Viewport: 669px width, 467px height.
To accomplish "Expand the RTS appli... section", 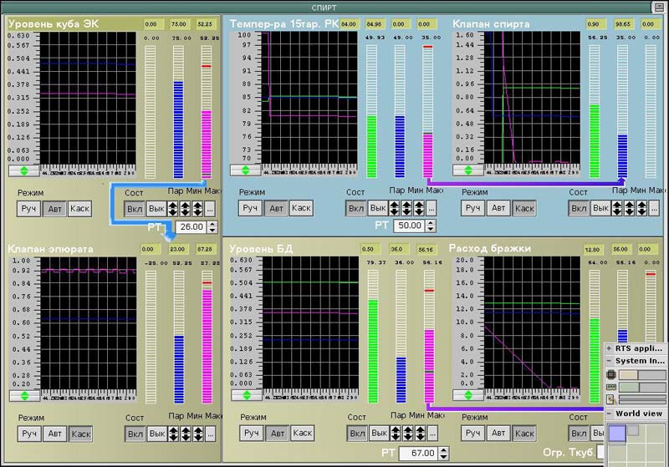I will tap(608, 348).
